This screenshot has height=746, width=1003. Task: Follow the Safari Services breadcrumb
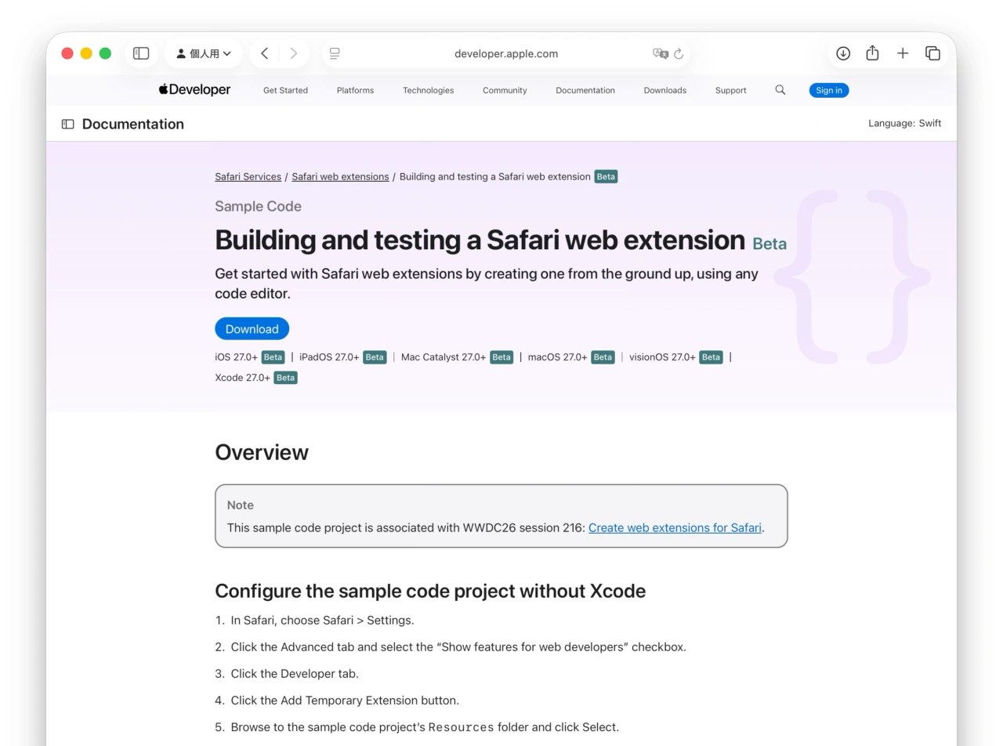click(x=248, y=176)
